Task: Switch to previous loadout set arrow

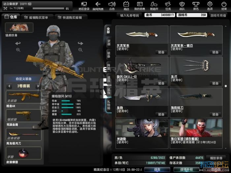Action: coord(9,86)
